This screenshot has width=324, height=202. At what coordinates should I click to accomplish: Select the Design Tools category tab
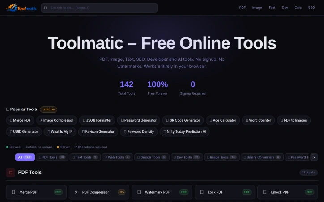152,157
